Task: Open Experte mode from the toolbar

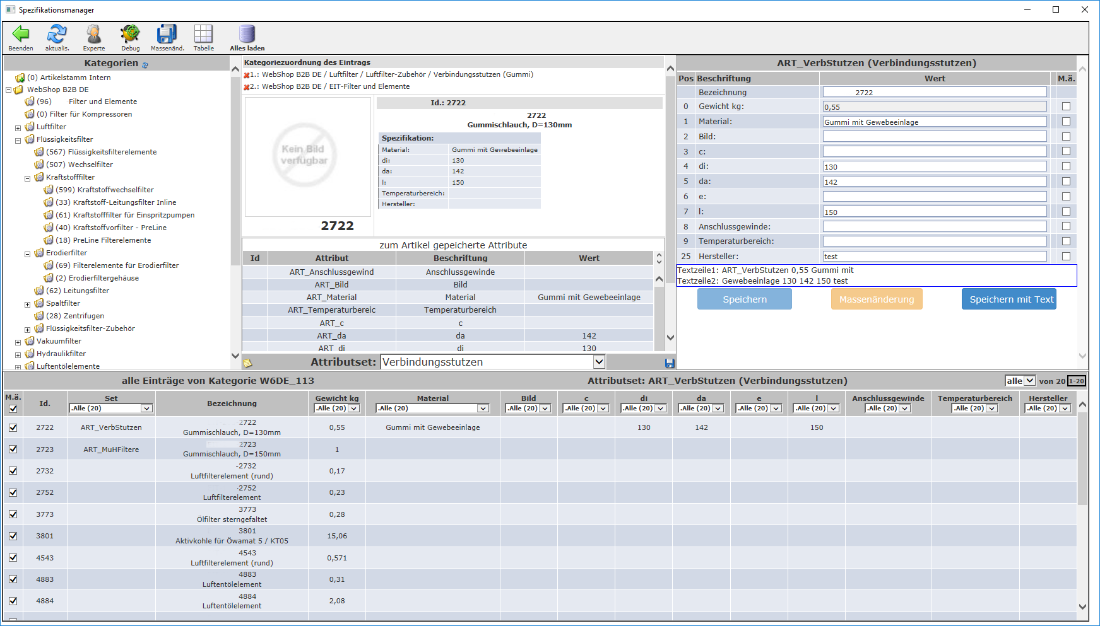Action: click(94, 34)
